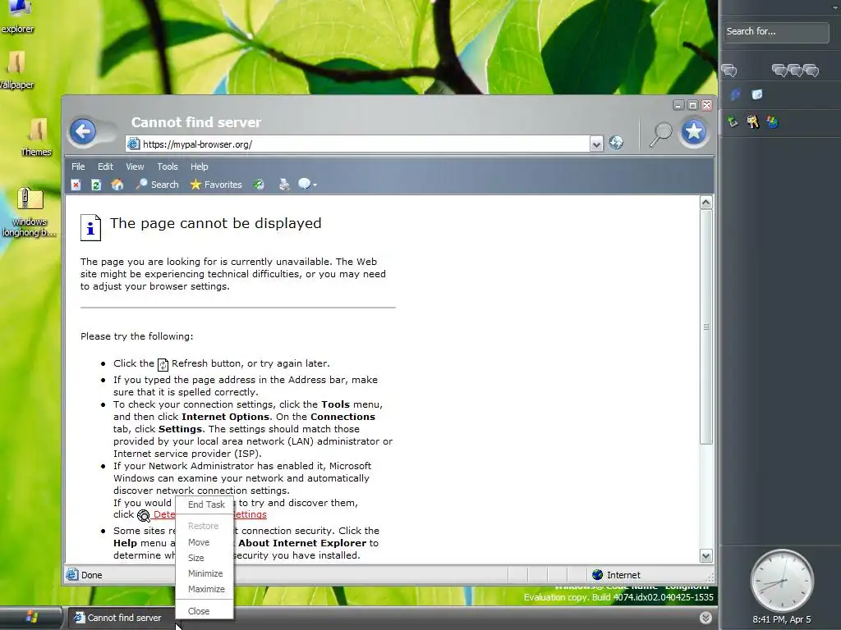
Task: Choose Minimize in the context menu
Action: 205,573
